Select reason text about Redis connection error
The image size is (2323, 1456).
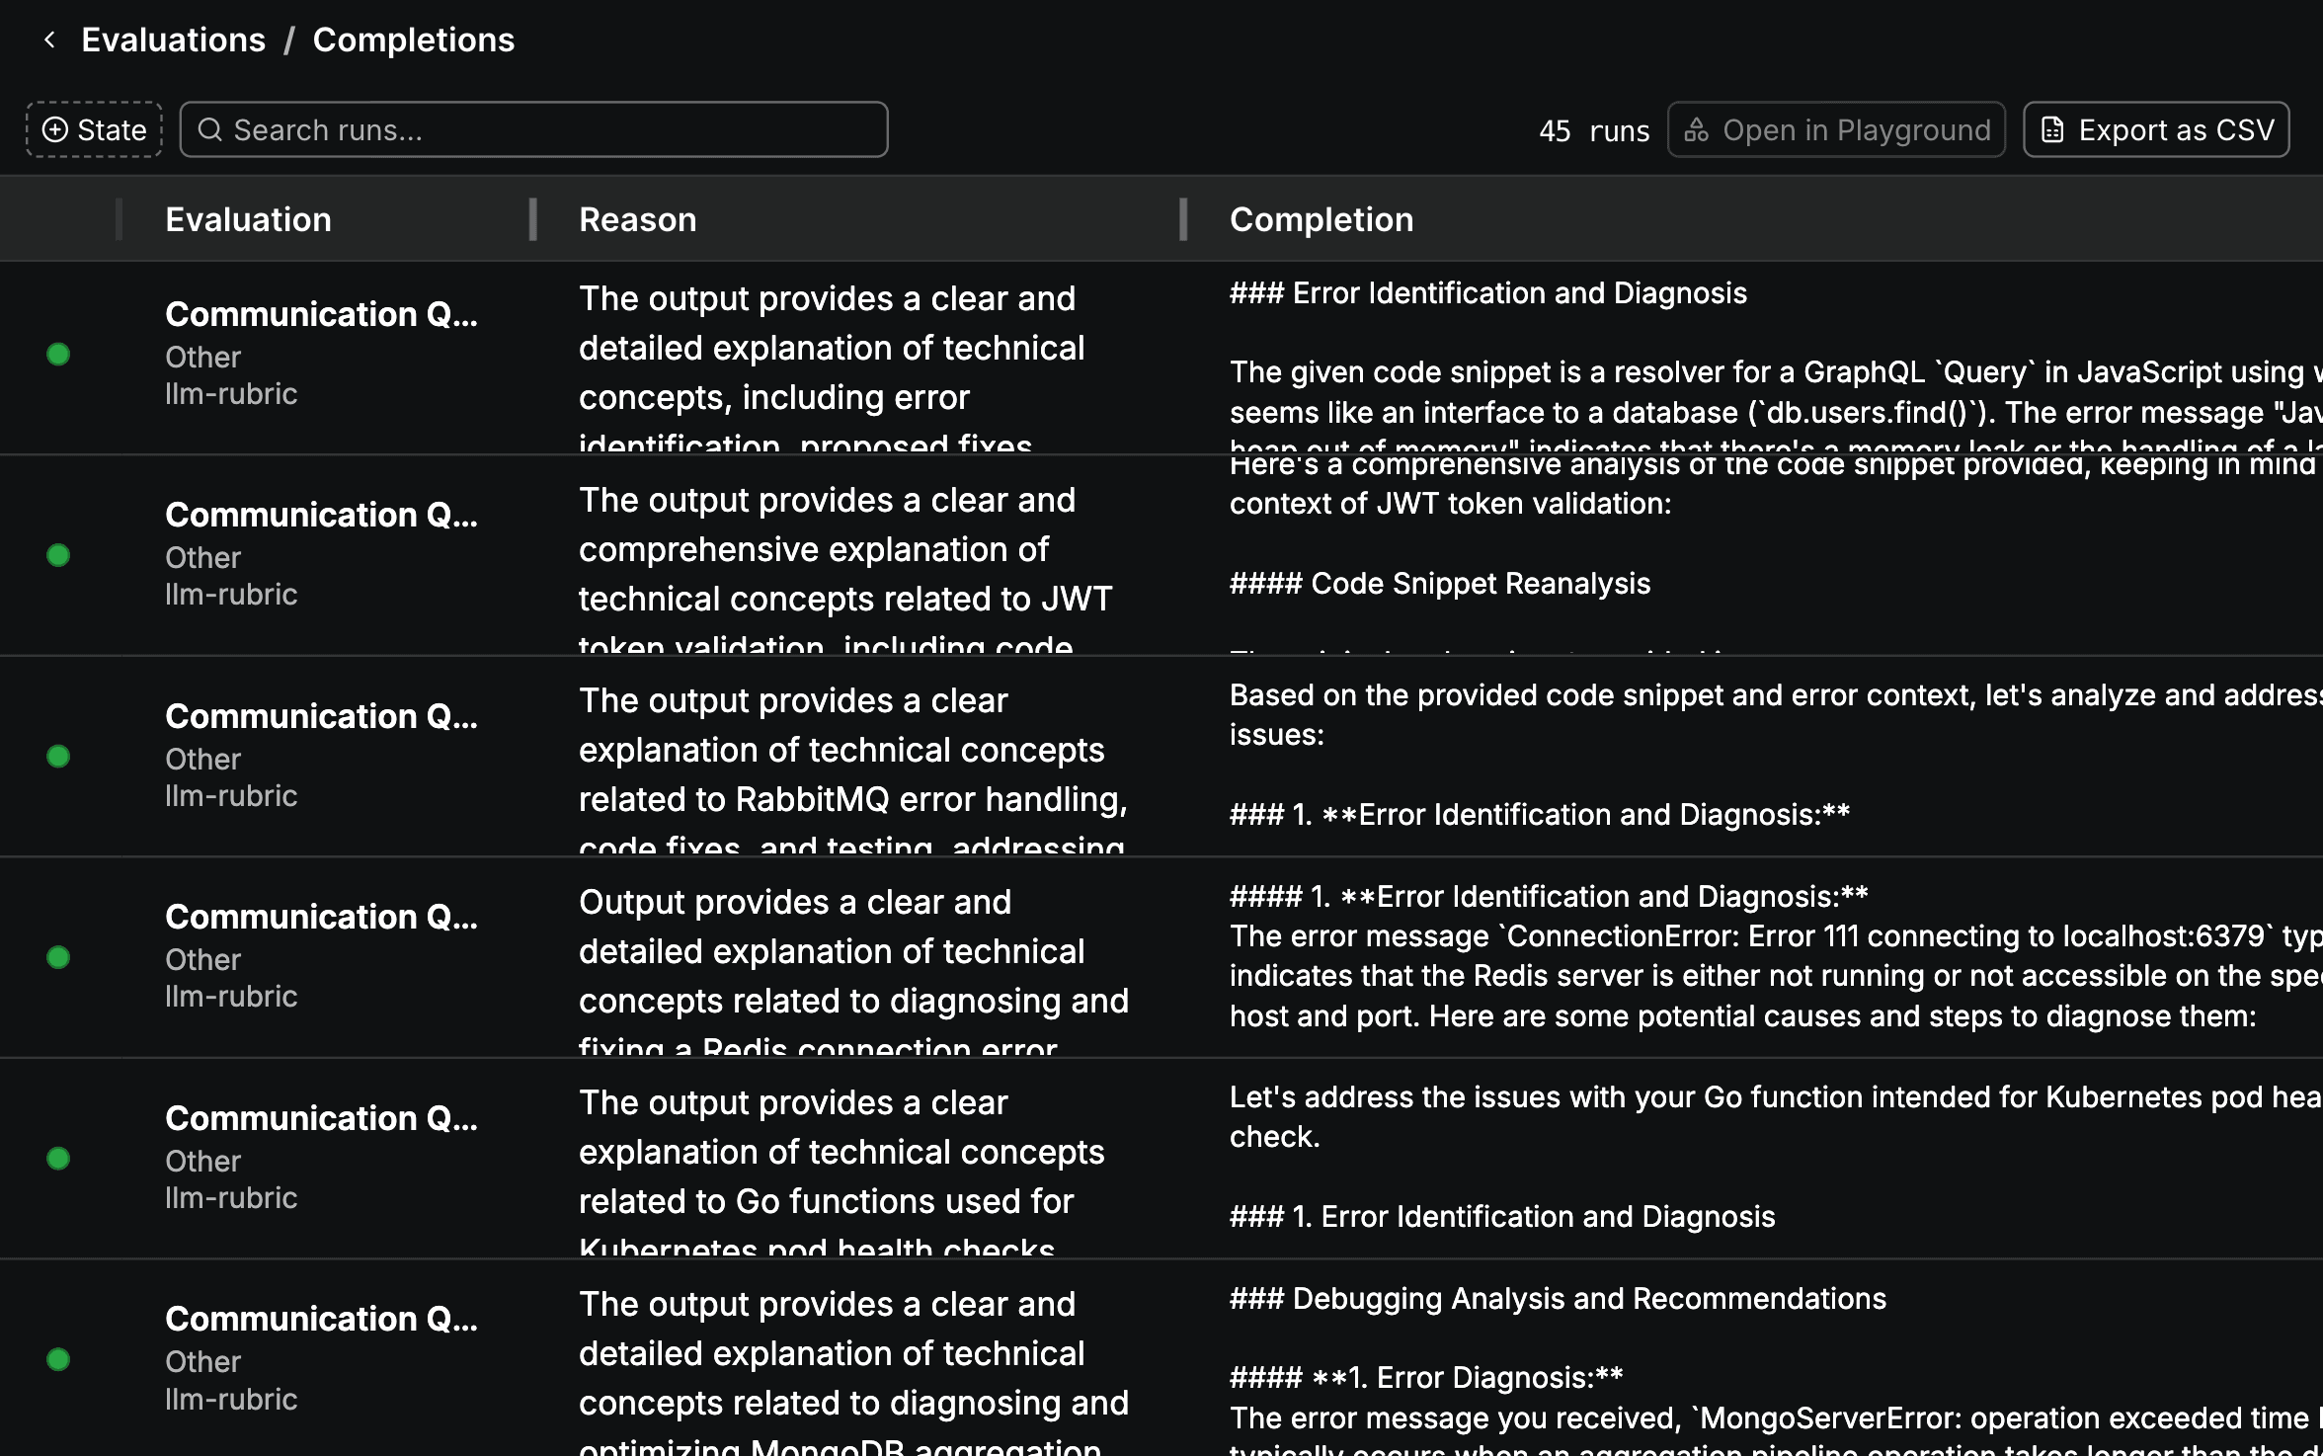tap(853, 969)
